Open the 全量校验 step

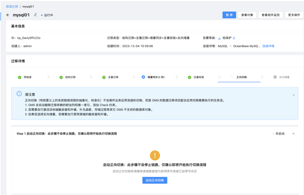click(199, 77)
